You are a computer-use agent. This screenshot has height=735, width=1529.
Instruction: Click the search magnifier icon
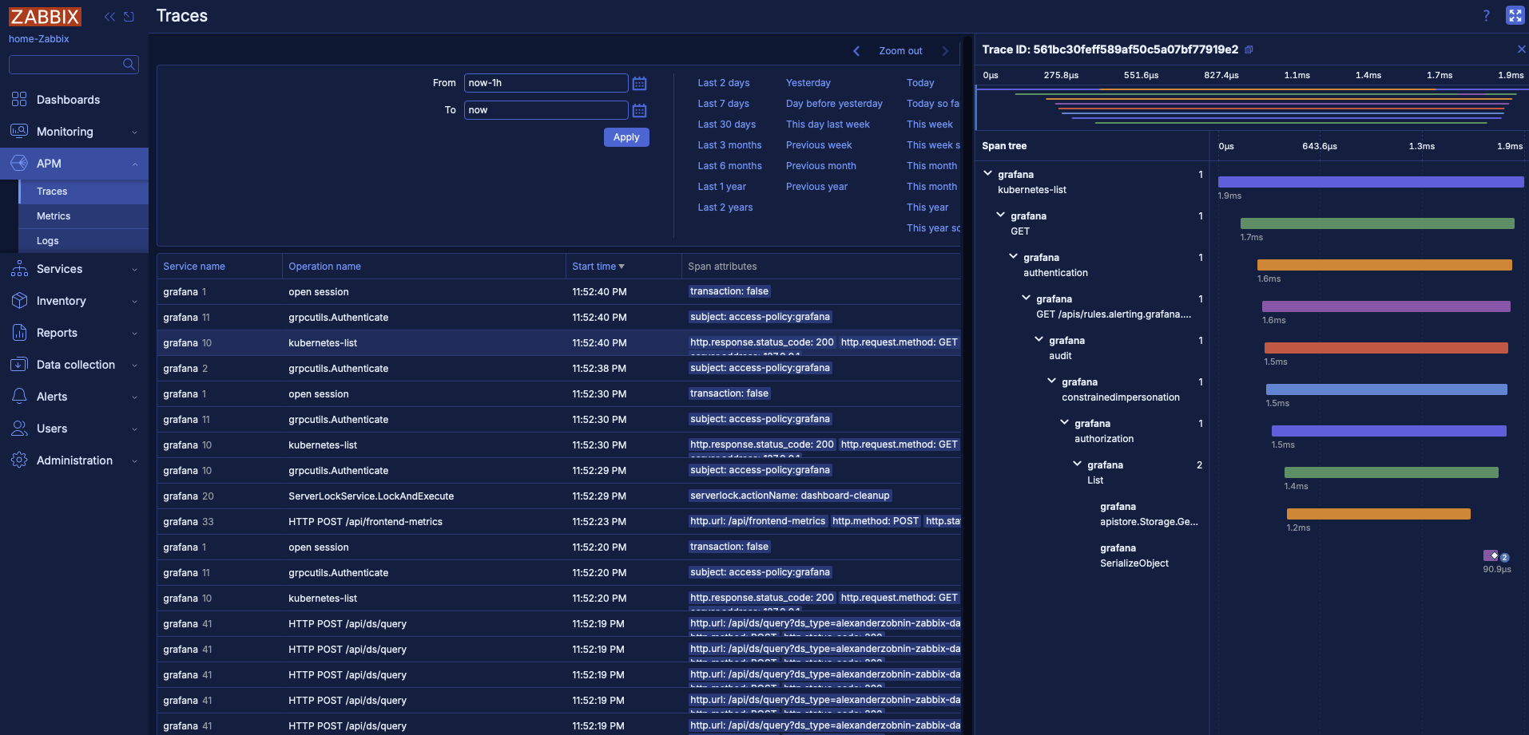pyautogui.click(x=129, y=64)
